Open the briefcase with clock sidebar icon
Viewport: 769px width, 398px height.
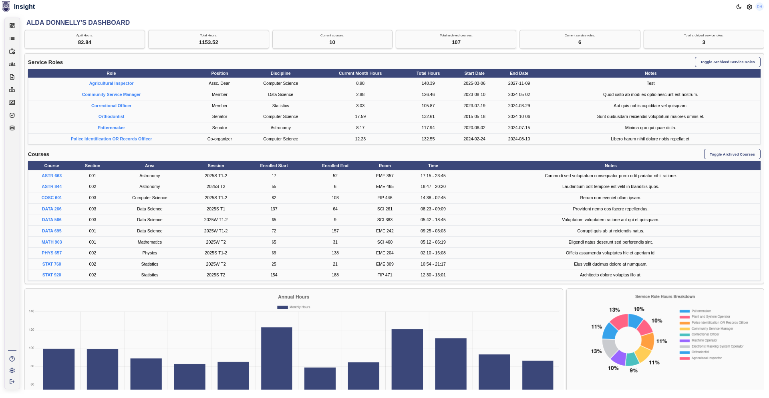coord(12,51)
